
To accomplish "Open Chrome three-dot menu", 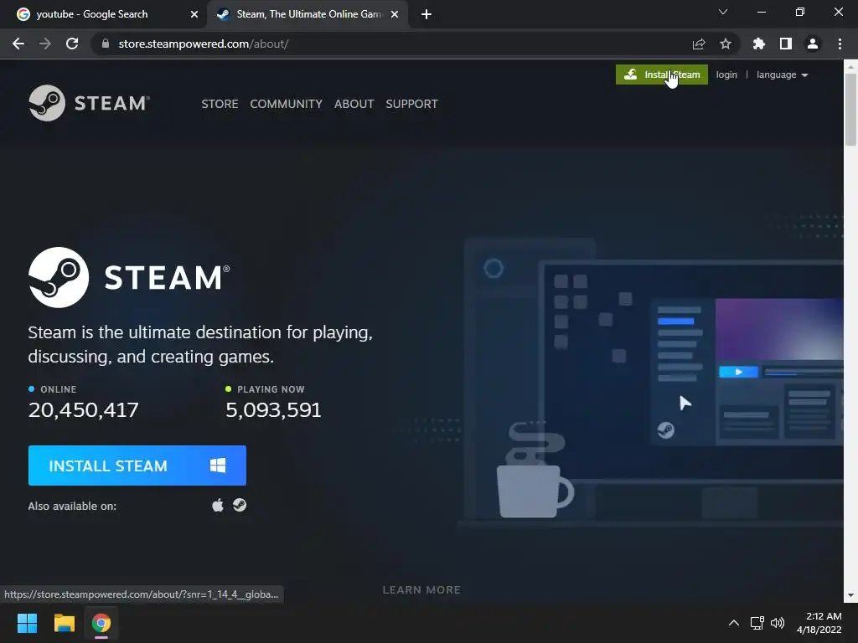I will (x=840, y=44).
